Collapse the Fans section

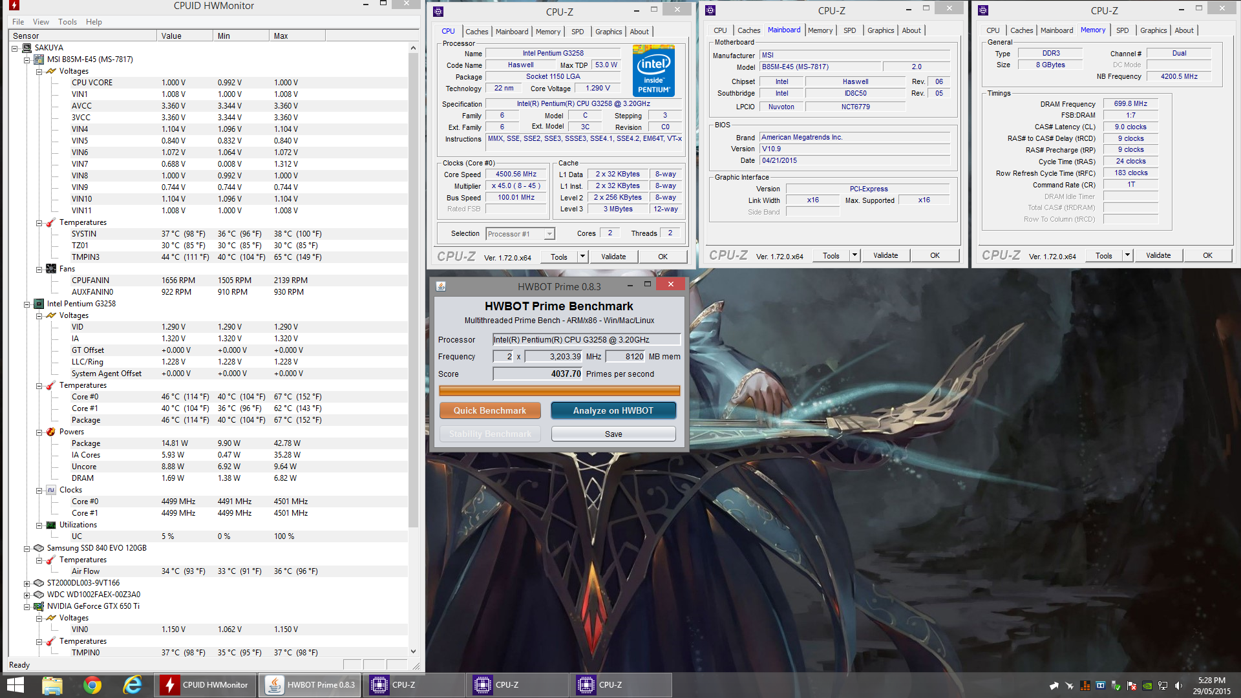[x=39, y=270]
